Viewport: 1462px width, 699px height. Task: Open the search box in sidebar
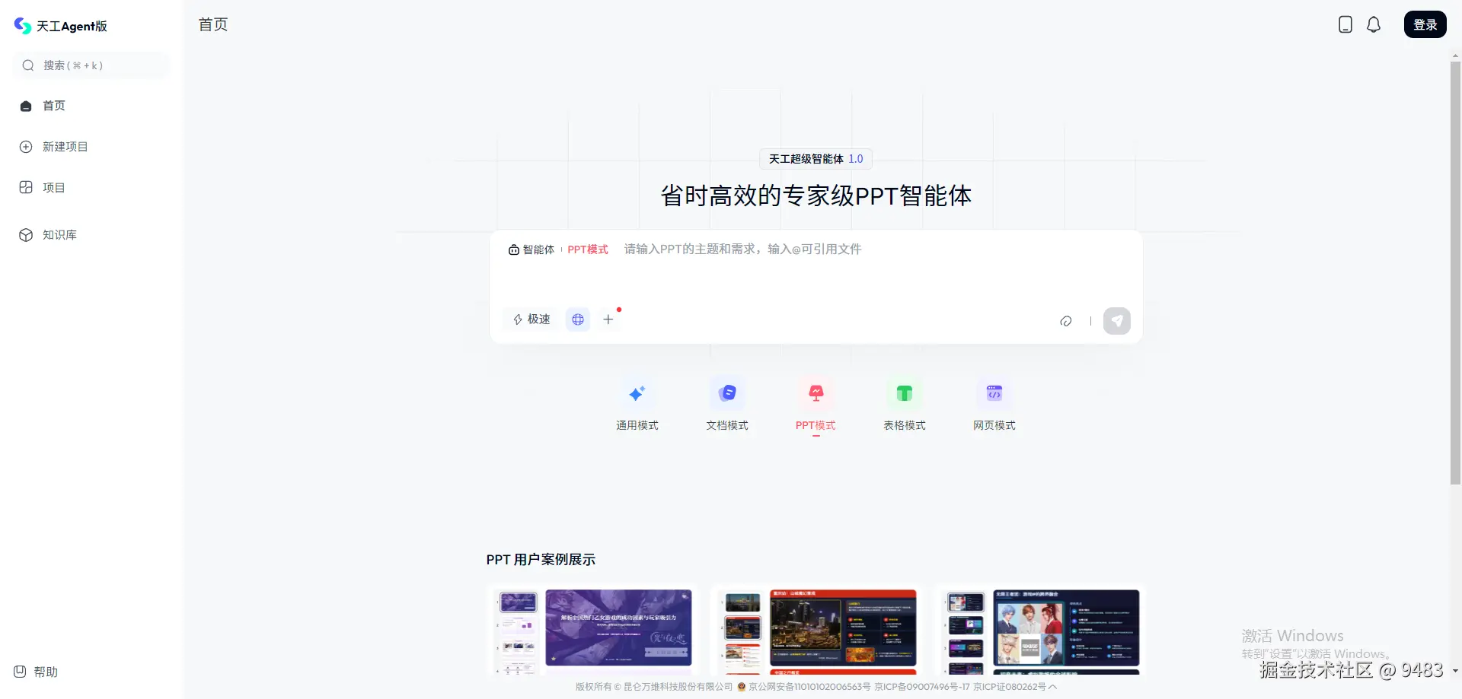pos(91,65)
